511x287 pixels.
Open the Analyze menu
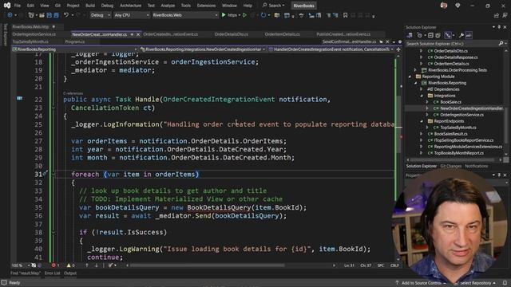point(168,6)
